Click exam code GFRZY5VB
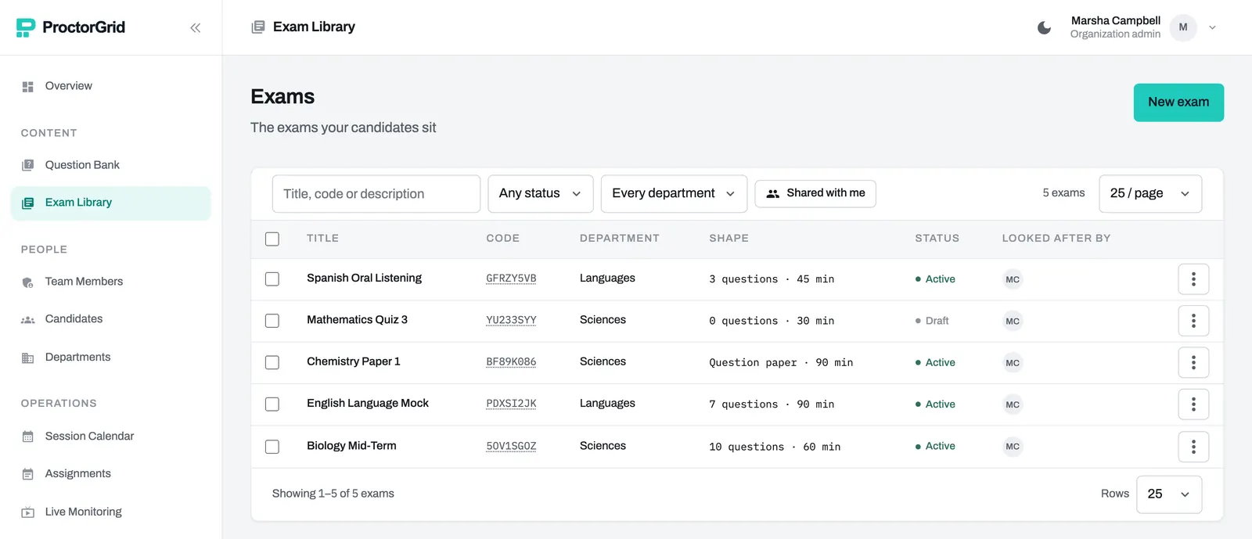Viewport: 1252px width, 539px height. tap(511, 278)
